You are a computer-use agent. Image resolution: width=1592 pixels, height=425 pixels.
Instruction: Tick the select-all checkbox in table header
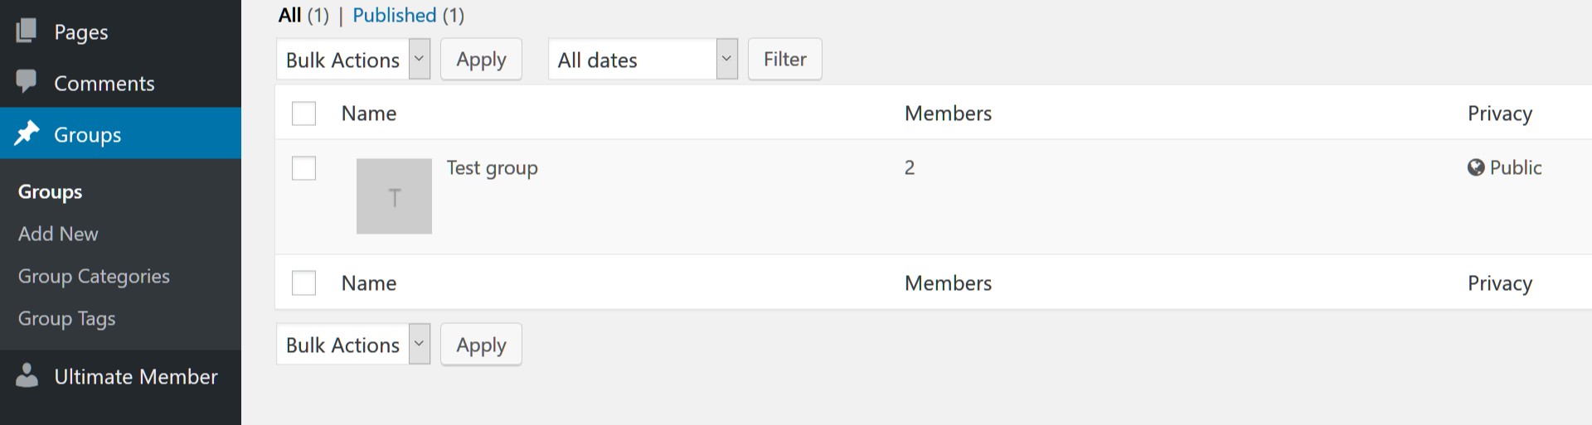coord(303,113)
